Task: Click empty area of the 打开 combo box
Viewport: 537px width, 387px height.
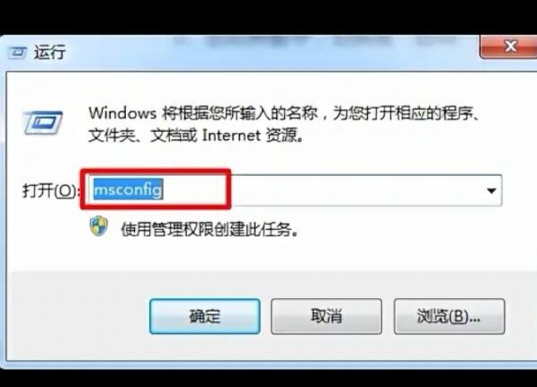Action: click(356, 190)
